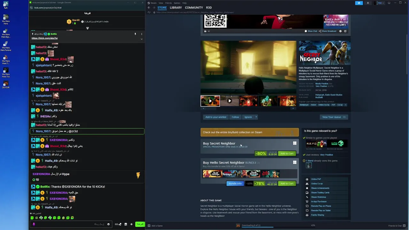
Task: Click the emoji picker in chat input
Action: tap(108, 224)
